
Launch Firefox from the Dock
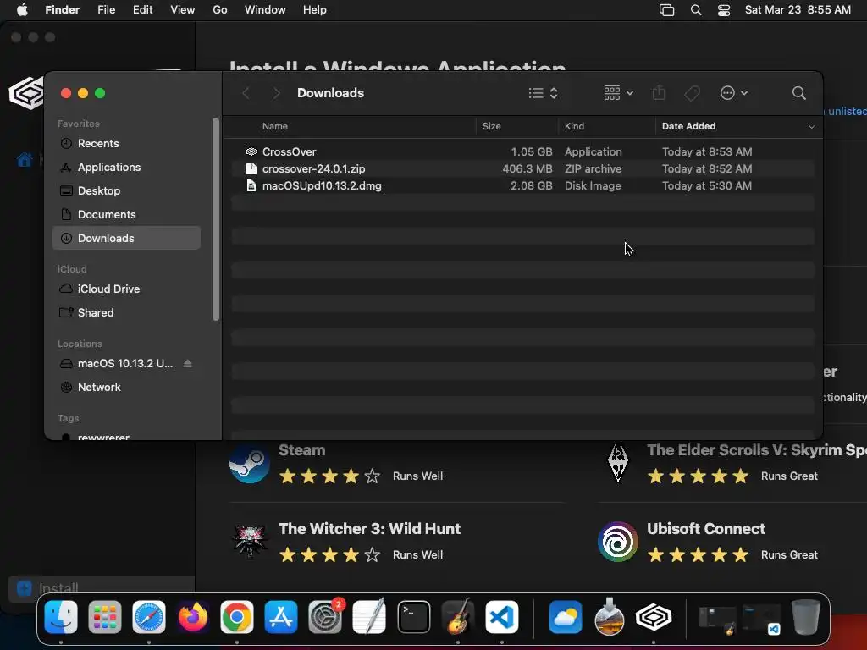point(193,617)
